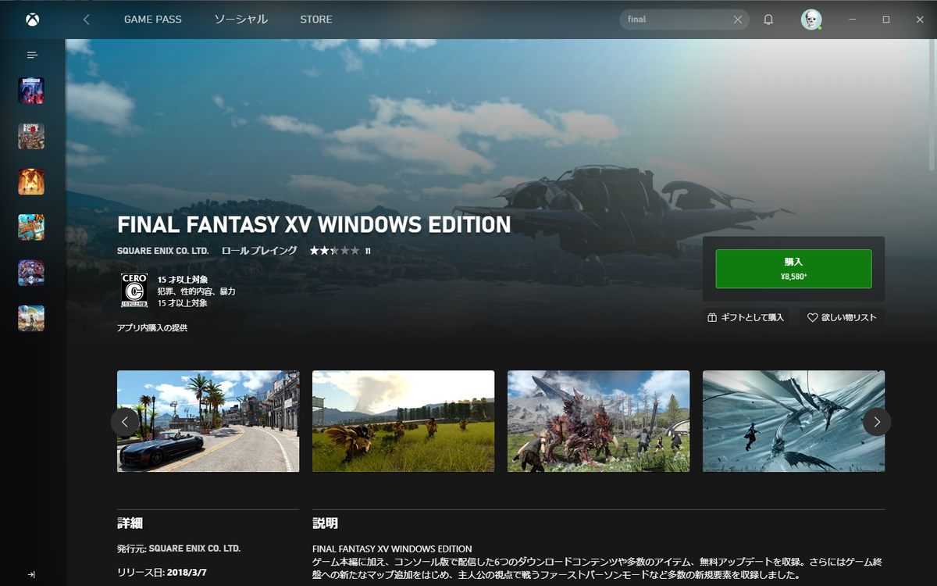Click the 15 才以上対象 rating text
This screenshot has height=586, width=937.
point(183,279)
